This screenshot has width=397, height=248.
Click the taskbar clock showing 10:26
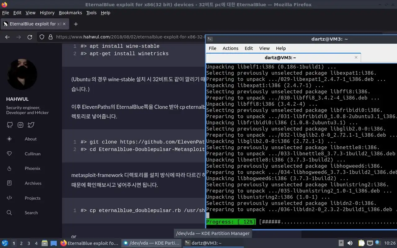[x=390, y=243]
